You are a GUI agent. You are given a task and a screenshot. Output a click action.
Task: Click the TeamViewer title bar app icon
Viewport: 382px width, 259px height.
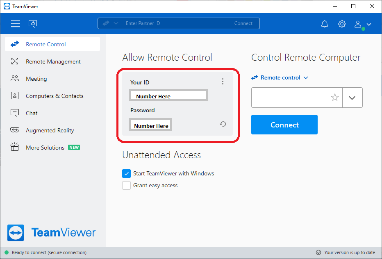[7, 6]
